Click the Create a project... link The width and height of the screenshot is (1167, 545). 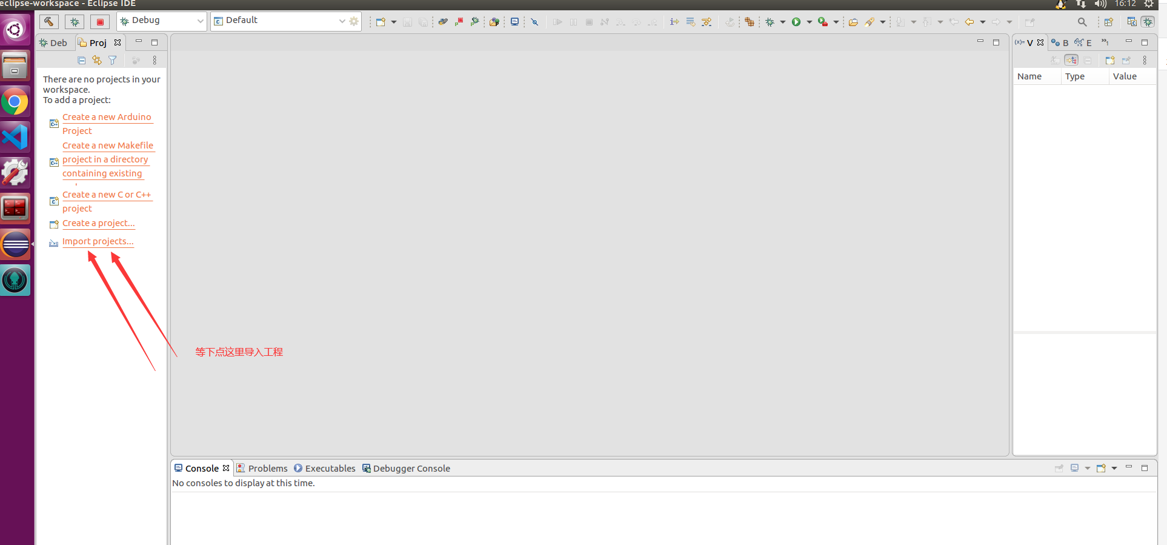(x=99, y=223)
